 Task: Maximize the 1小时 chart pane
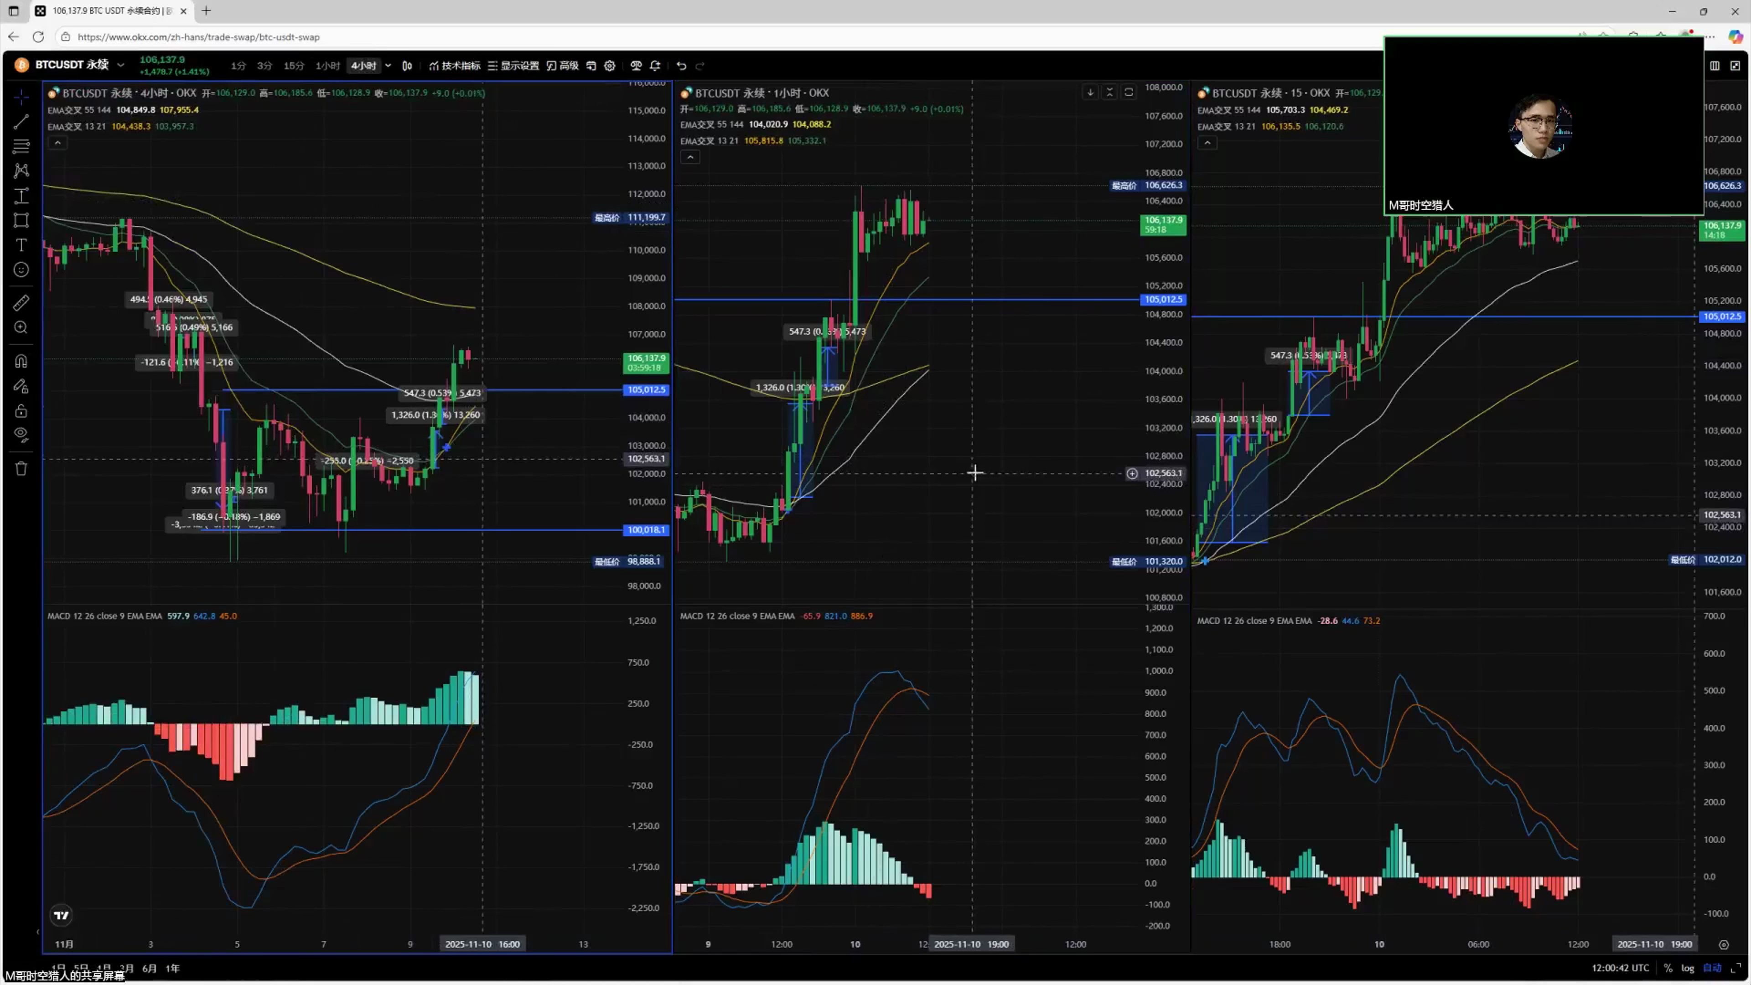(x=1129, y=93)
